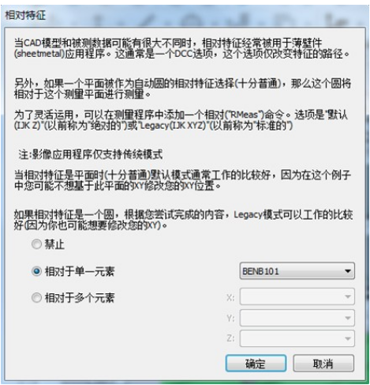
Task: Expand the X axis element dropdown
Action: click(297, 296)
